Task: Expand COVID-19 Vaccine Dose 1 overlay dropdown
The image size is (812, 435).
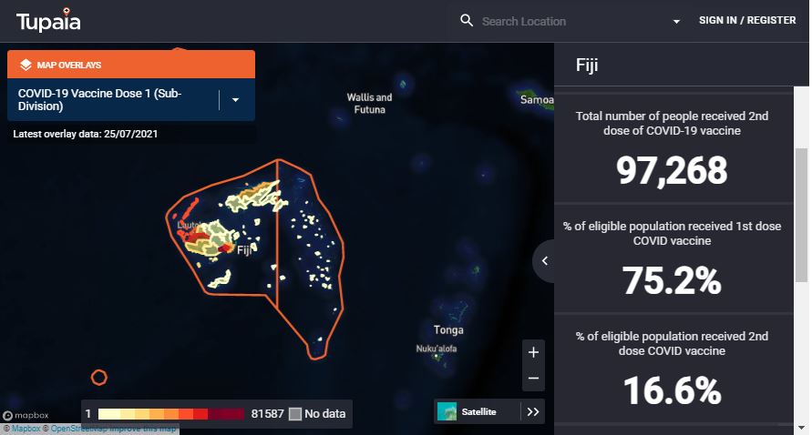Action: pyautogui.click(x=236, y=100)
